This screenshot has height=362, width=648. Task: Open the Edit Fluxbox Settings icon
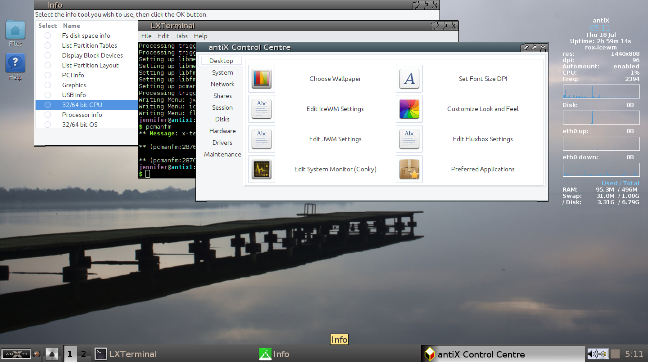point(409,139)
